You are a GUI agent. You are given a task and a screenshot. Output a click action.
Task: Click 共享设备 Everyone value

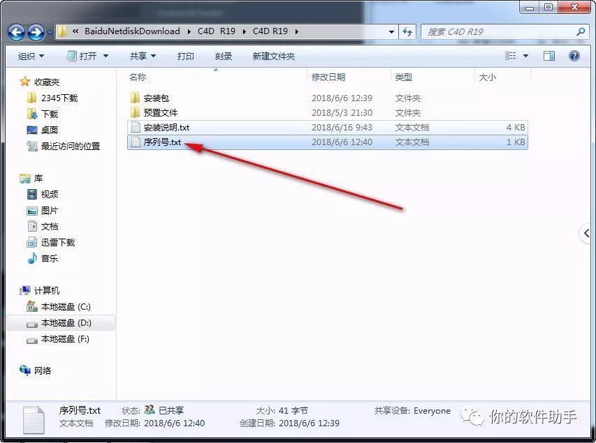(x=433, y=411)
